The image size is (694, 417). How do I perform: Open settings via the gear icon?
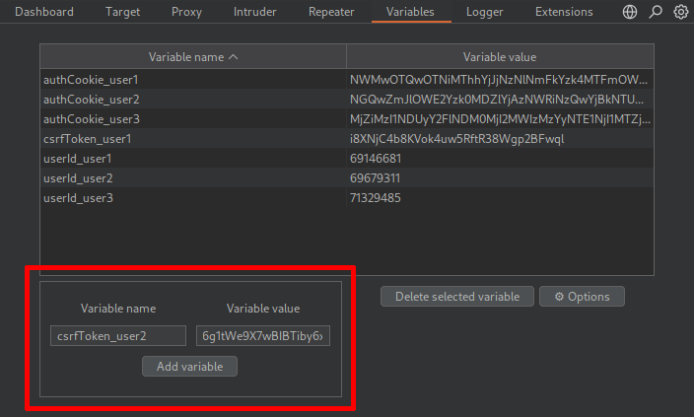tap(680, 12)
